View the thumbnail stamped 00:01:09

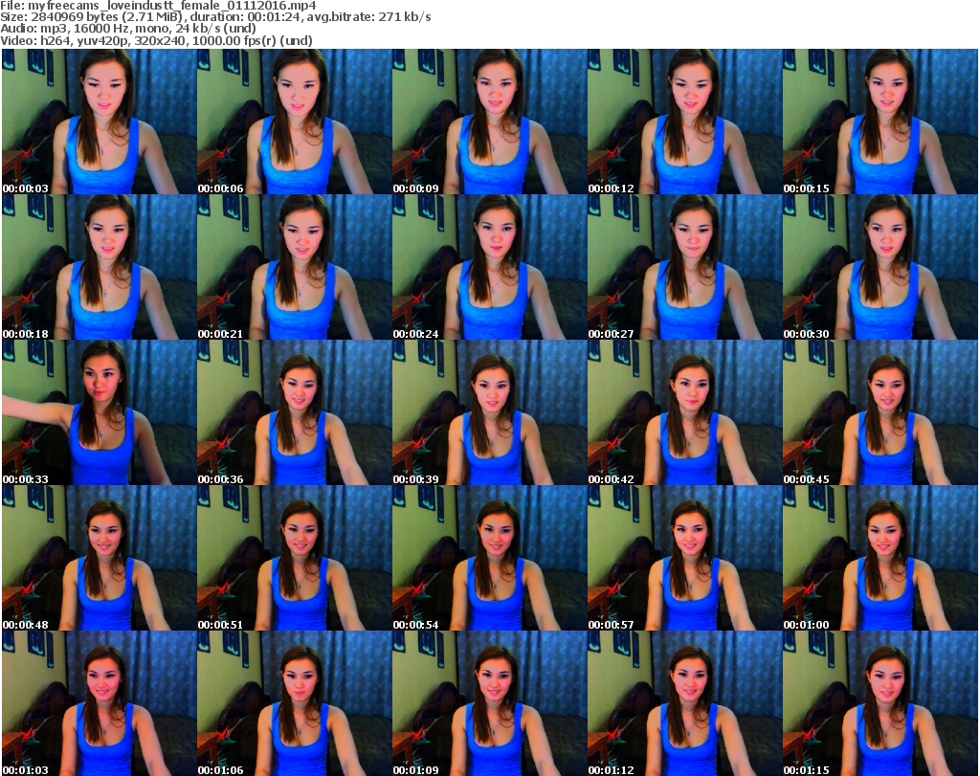(489, 703)
